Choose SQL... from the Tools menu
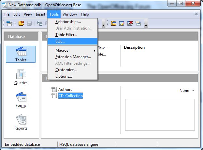 click(72, 41)
